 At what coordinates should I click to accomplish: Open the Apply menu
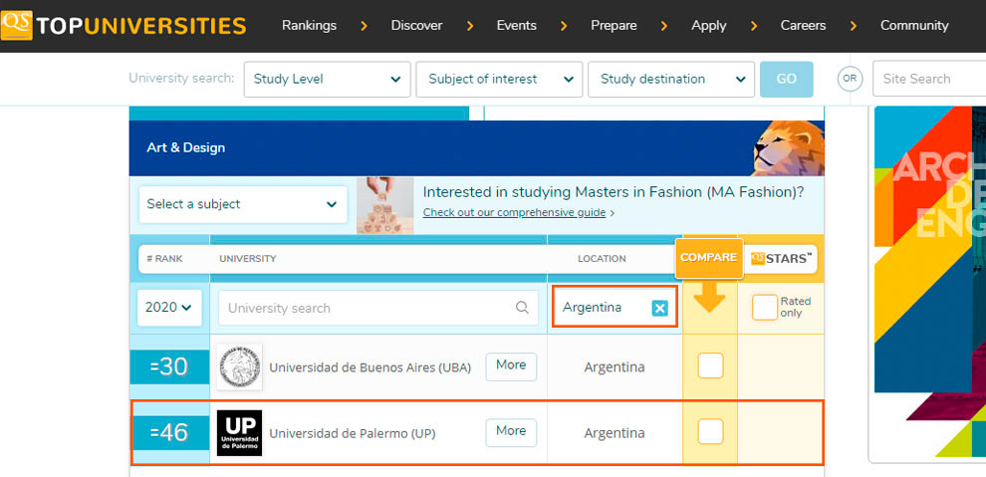click(x=709, y=26)
